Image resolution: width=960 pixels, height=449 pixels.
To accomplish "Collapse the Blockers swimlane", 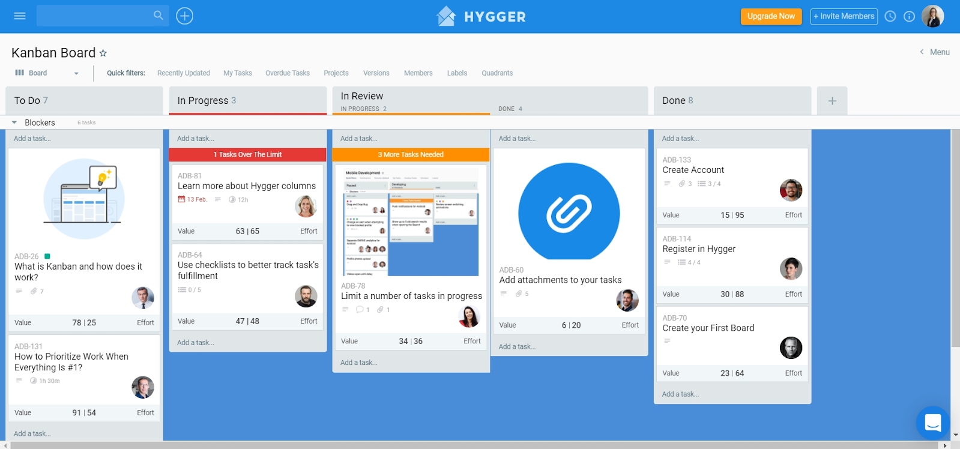I will coord(14,122).
